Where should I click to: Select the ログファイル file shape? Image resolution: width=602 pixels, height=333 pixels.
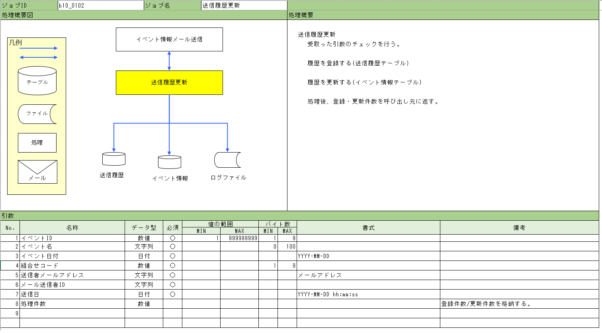coord(227,160)
